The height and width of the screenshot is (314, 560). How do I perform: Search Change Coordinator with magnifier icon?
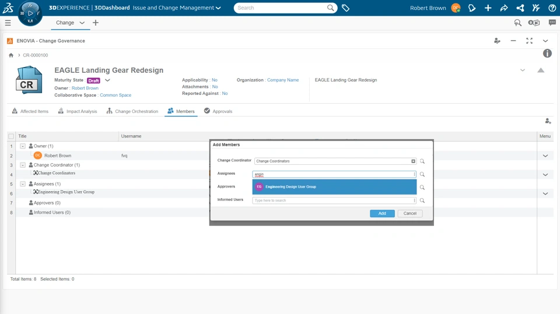click(422, 161)
